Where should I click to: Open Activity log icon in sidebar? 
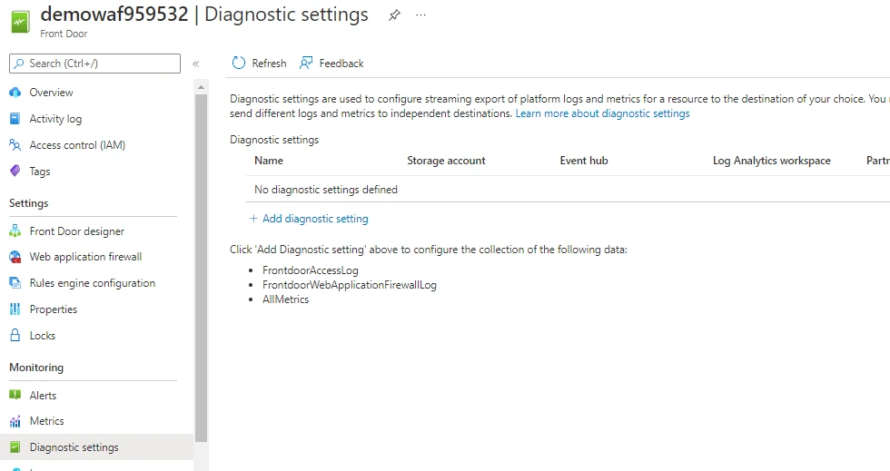15,119
